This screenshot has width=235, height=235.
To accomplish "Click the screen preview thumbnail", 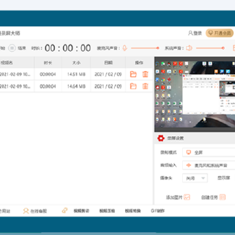I will point(195,94).
